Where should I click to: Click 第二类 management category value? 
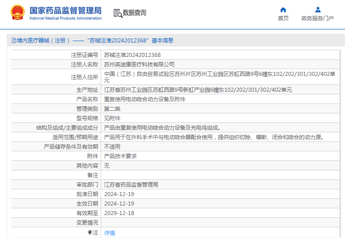112,108
